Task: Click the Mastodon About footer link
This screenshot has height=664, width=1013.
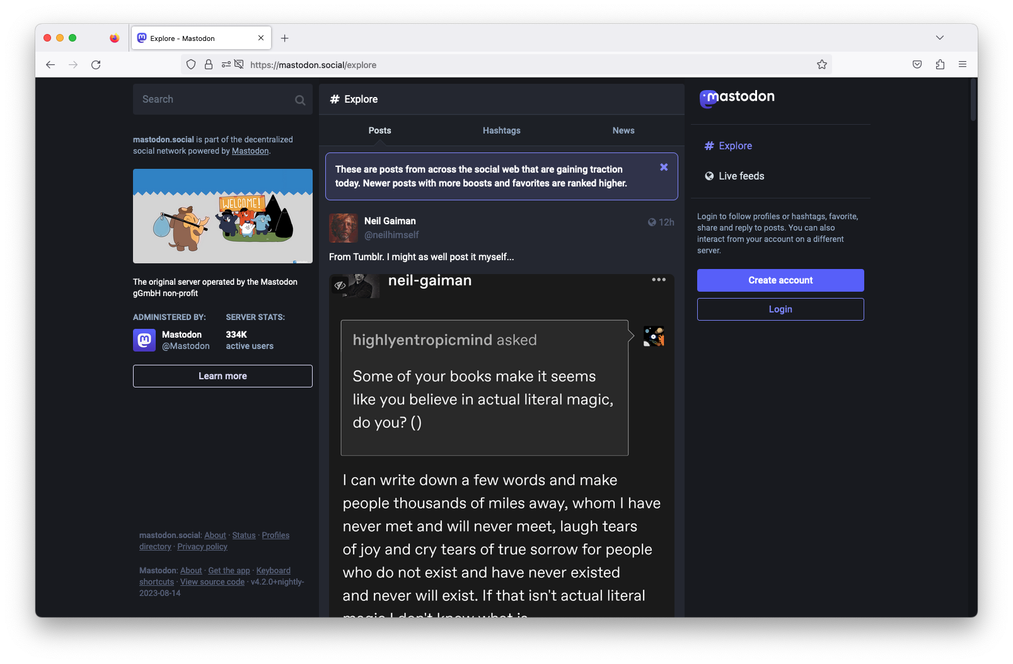Action: pyautogui.click(x=191, y=571)
